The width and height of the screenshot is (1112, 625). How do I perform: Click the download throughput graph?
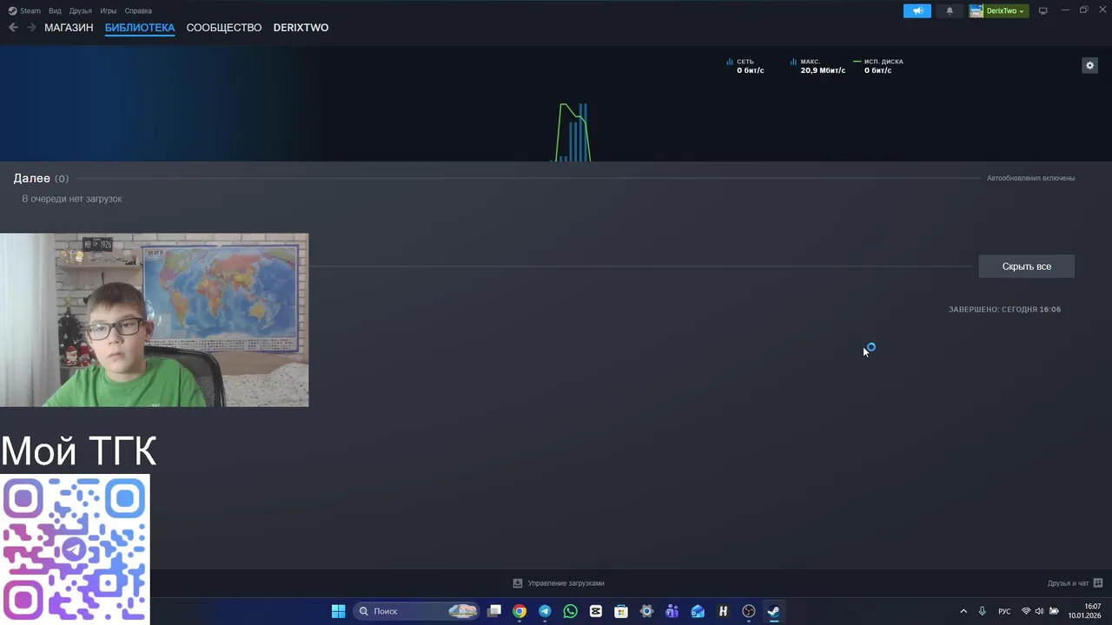[573, 132]
